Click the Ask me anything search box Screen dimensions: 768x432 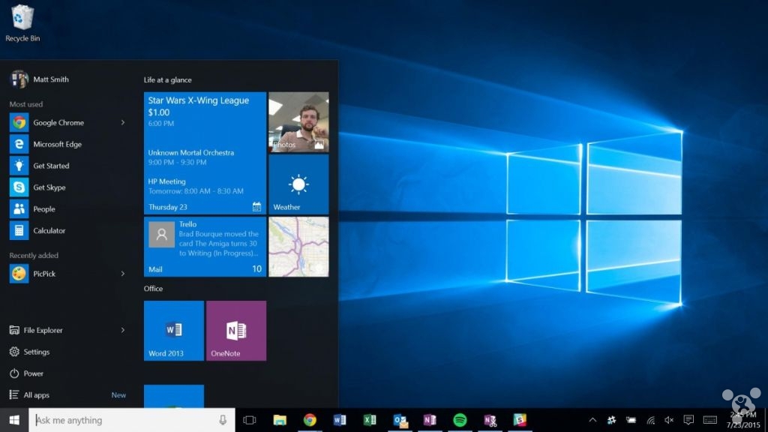[x=132, y=420]
